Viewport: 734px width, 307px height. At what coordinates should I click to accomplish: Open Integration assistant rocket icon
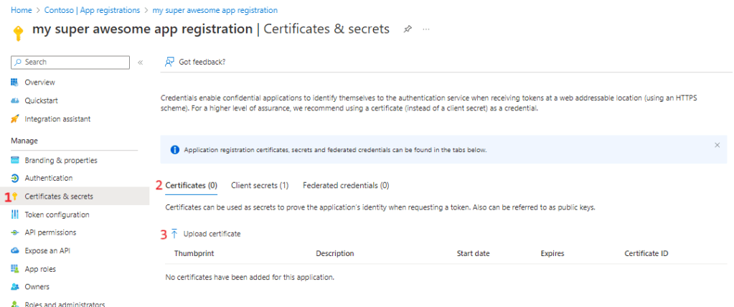coord(15,119)
